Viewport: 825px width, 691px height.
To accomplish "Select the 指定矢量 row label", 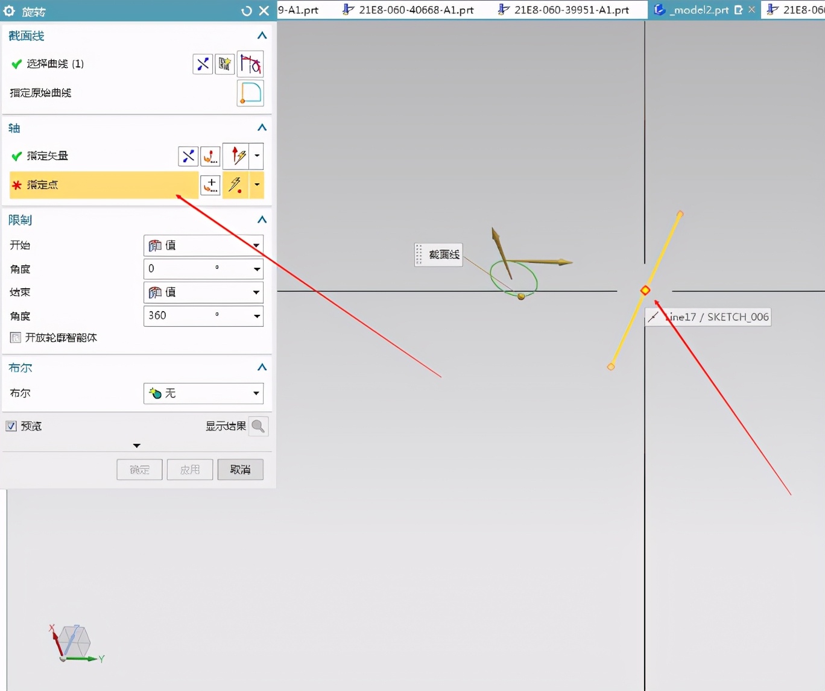I will [48, 156].
